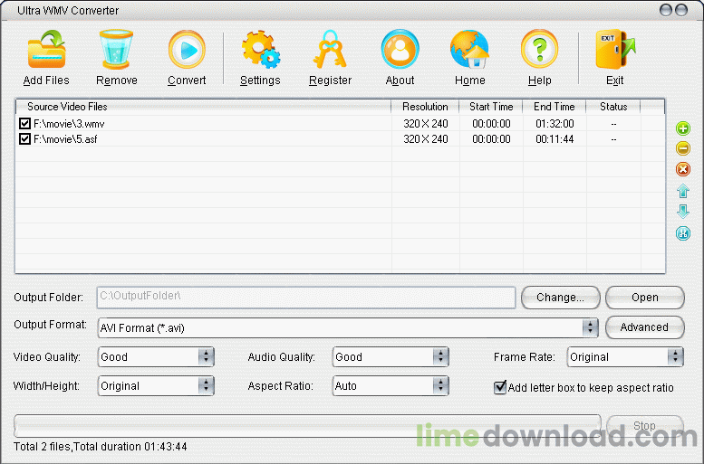704x464 pixels.
Task: Click the Exit door icon
Action: (614, 51)
